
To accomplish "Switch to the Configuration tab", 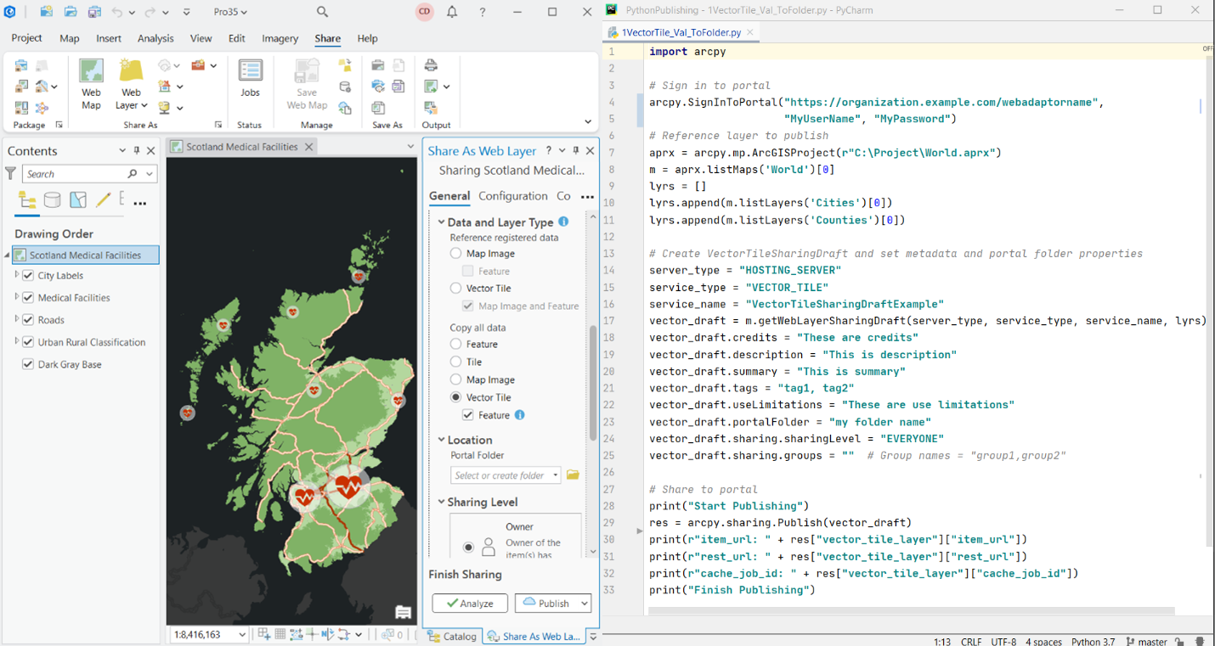I will [511, 196].
